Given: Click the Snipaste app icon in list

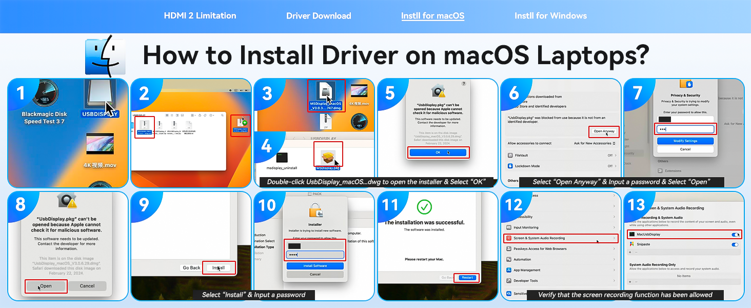Looking at the screenshot, I should [x=632, y=244].
